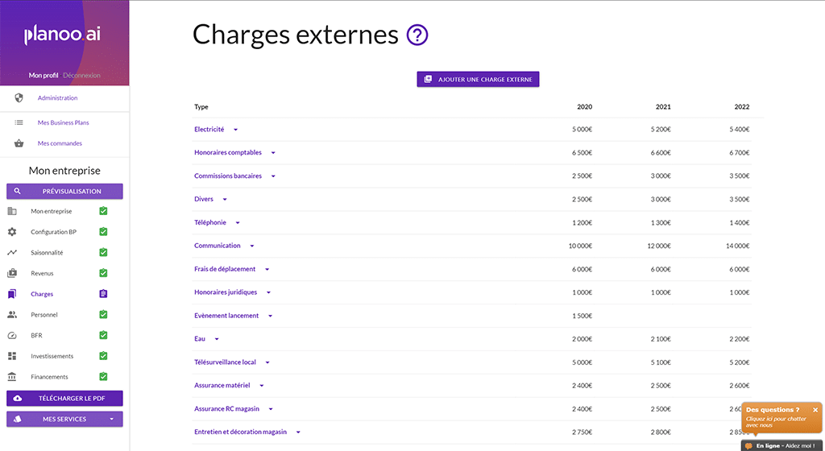Click the Revenus sidebar icon
This screenshot has height=451, width=825.
pyautogui.click(x=12, y=273)
